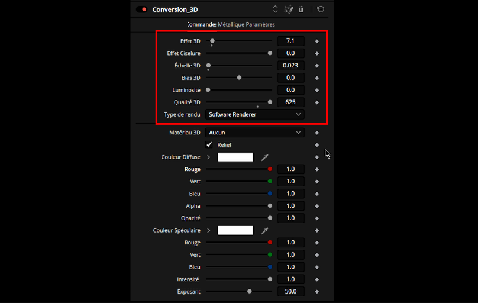This screenshot has width=478, height=303.
Task: Click the Échelle 3D value field
Action: pos(290,65)
